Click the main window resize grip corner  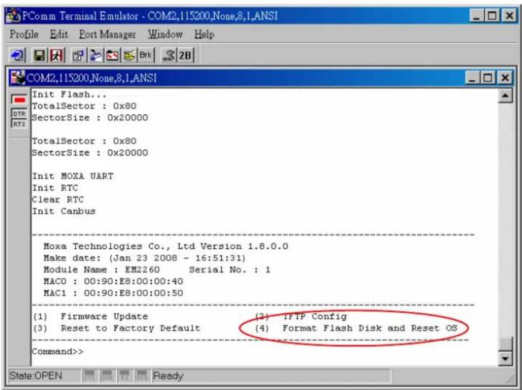pos(510,378)
